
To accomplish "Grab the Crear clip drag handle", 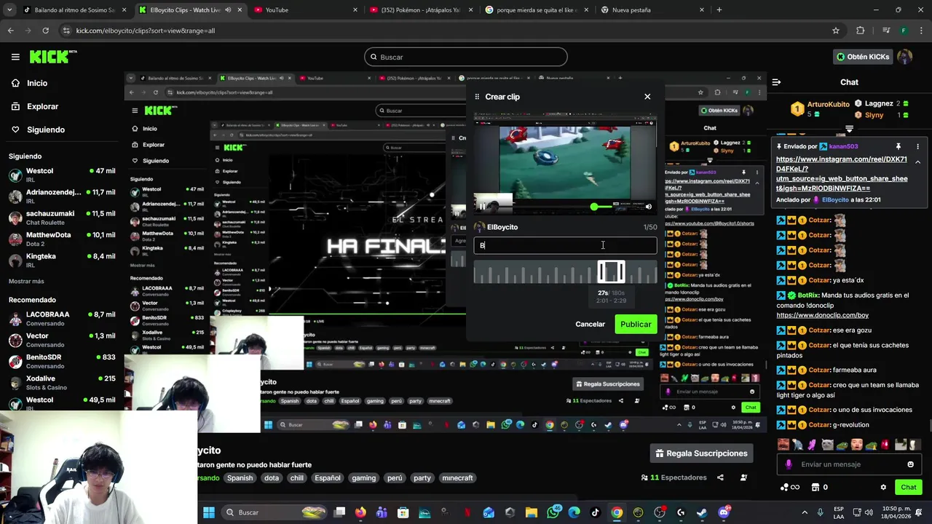I will pyautogui.click(x=477, y=97).
